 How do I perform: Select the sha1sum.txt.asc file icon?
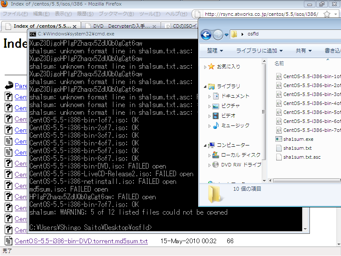pos(279,157)
